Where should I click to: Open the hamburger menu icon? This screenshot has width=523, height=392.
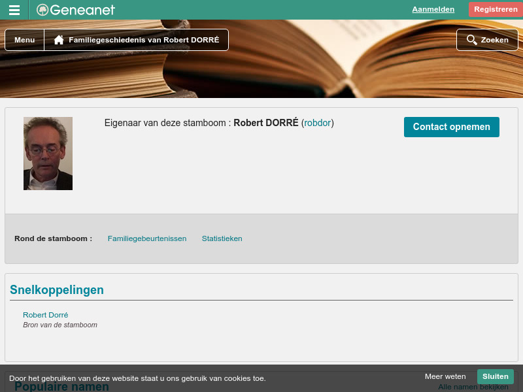click(14, 9)
